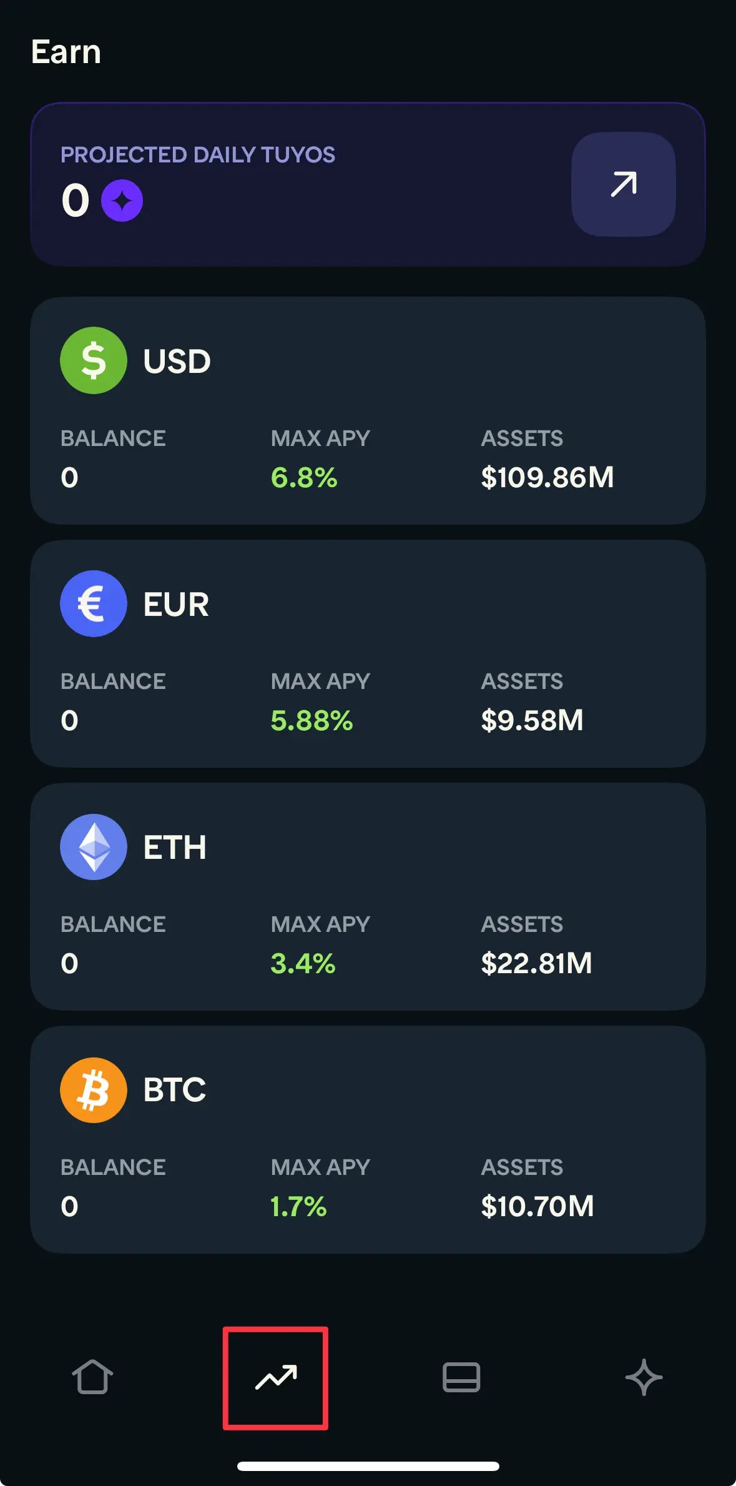
Task: Open the card tab icon
Action: (x=461, y=1377)
